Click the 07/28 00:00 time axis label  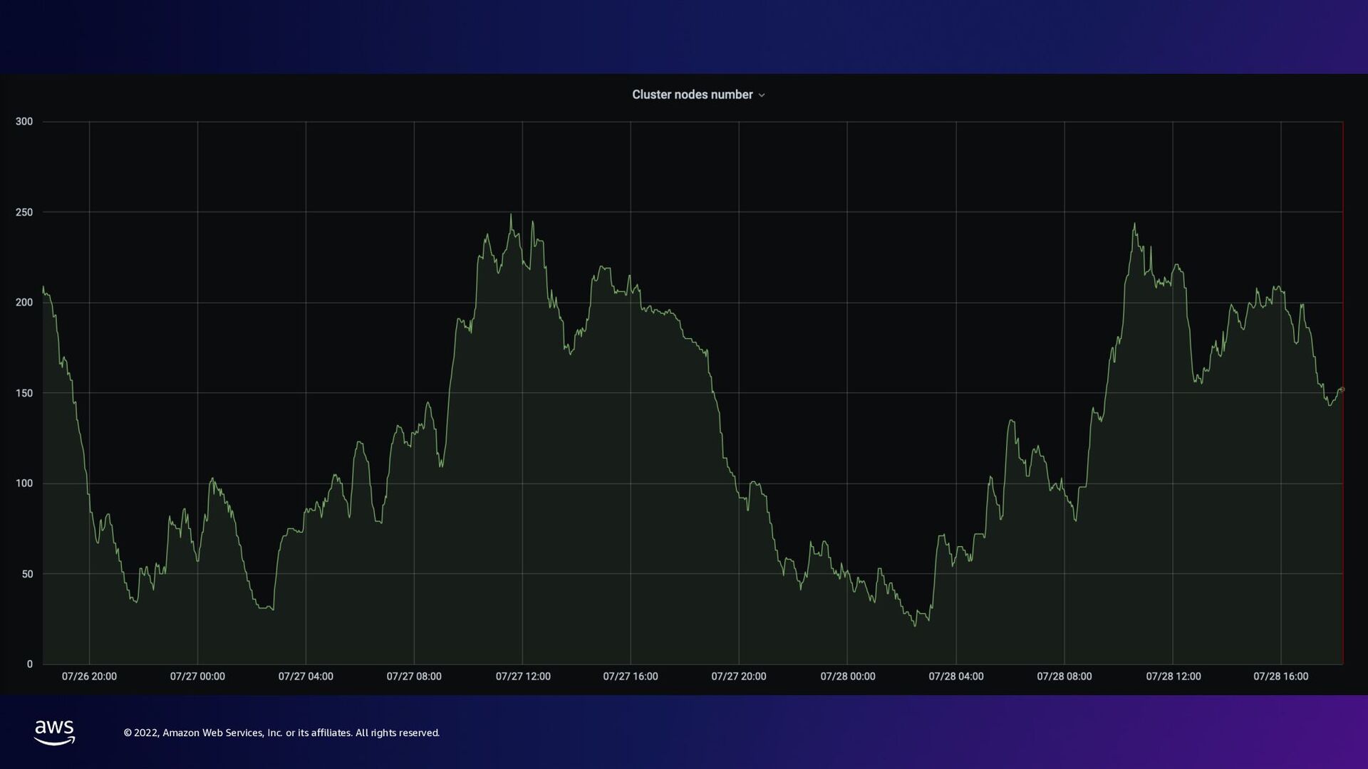click(x=848, y=676)
